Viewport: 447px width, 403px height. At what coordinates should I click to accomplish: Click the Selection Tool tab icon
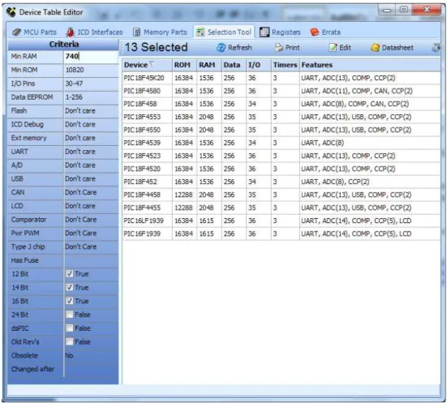point(200,32)
